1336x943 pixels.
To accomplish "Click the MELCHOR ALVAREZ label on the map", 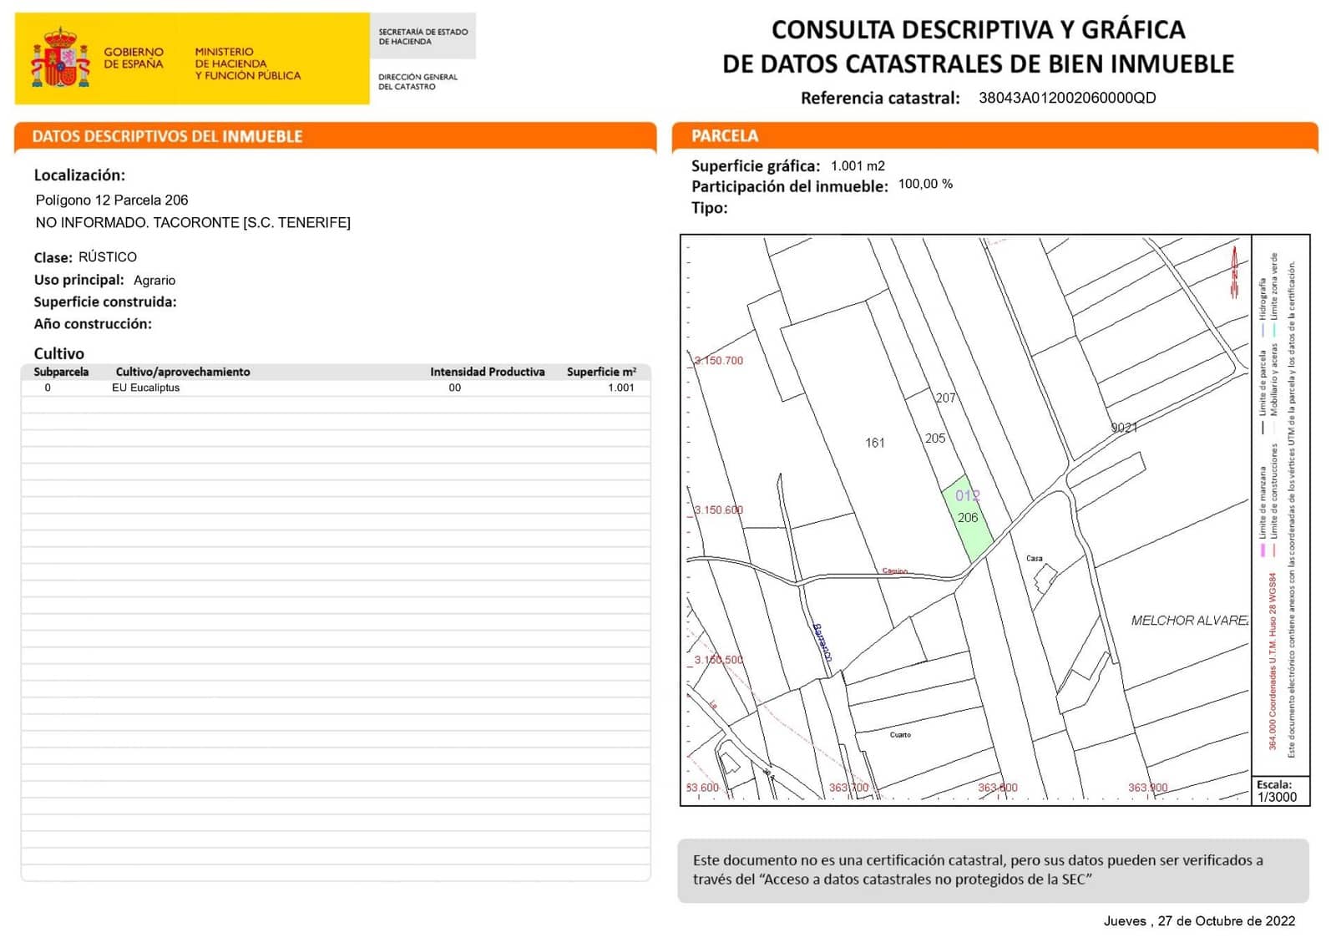I will pos(1190,621).
